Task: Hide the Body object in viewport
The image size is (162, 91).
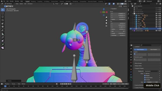Action: point(158,15)
